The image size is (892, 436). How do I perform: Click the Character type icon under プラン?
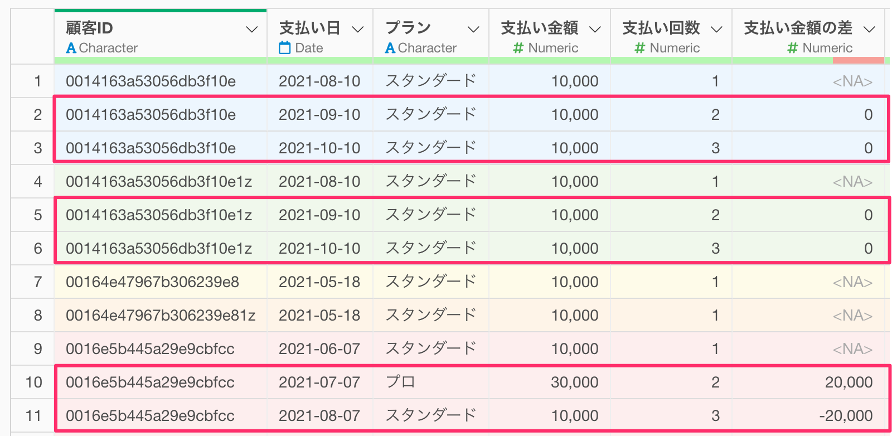pyautogui.click(x=390, y=48)
